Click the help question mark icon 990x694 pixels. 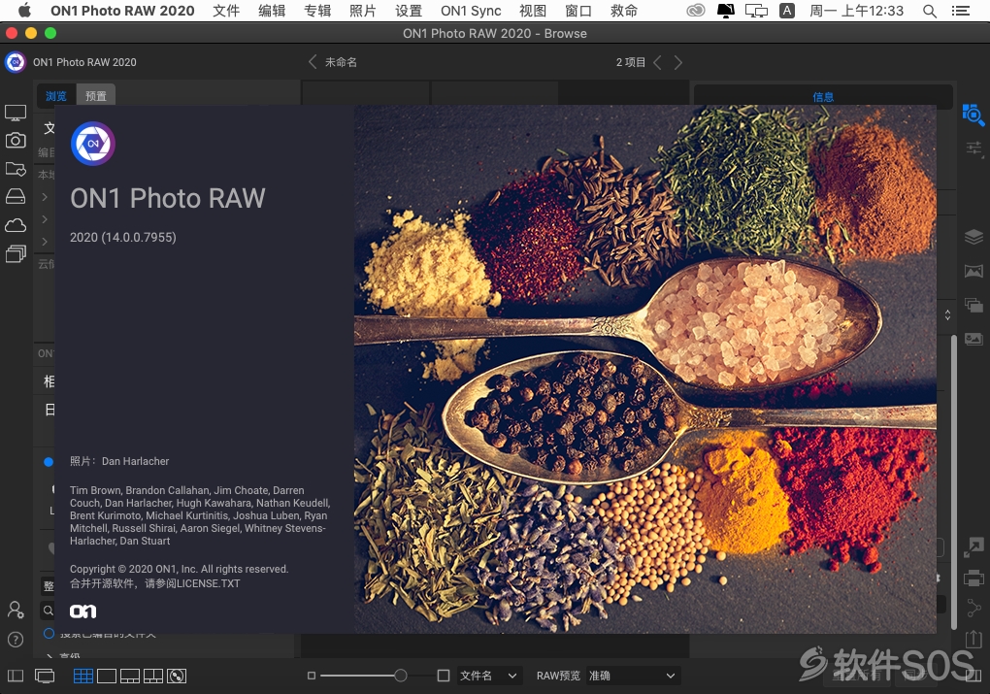point(16,640)
